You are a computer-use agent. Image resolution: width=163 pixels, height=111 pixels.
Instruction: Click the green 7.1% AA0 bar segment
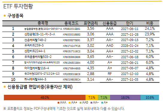coord(104,97)
